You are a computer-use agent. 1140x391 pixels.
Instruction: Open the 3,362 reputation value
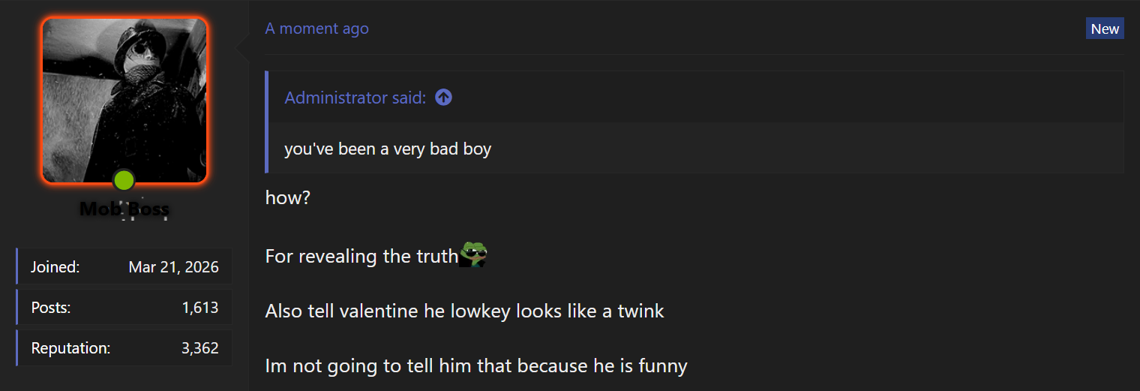[200, 348]
